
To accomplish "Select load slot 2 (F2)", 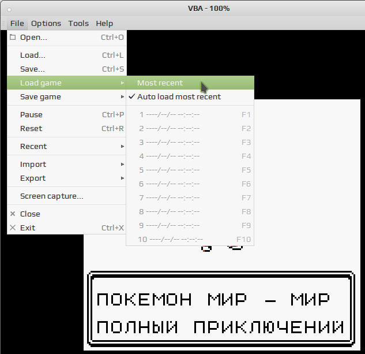I will 190,129.
